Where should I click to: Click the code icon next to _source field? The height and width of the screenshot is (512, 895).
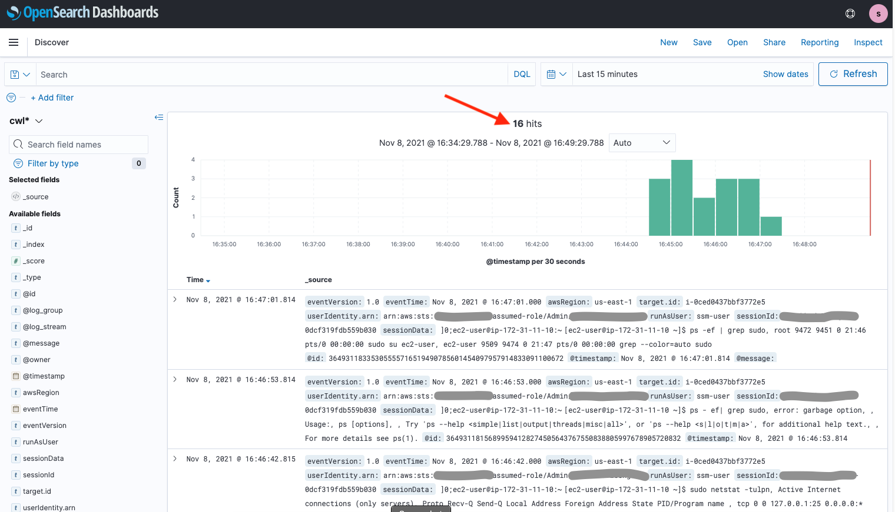tap(16, 196)
